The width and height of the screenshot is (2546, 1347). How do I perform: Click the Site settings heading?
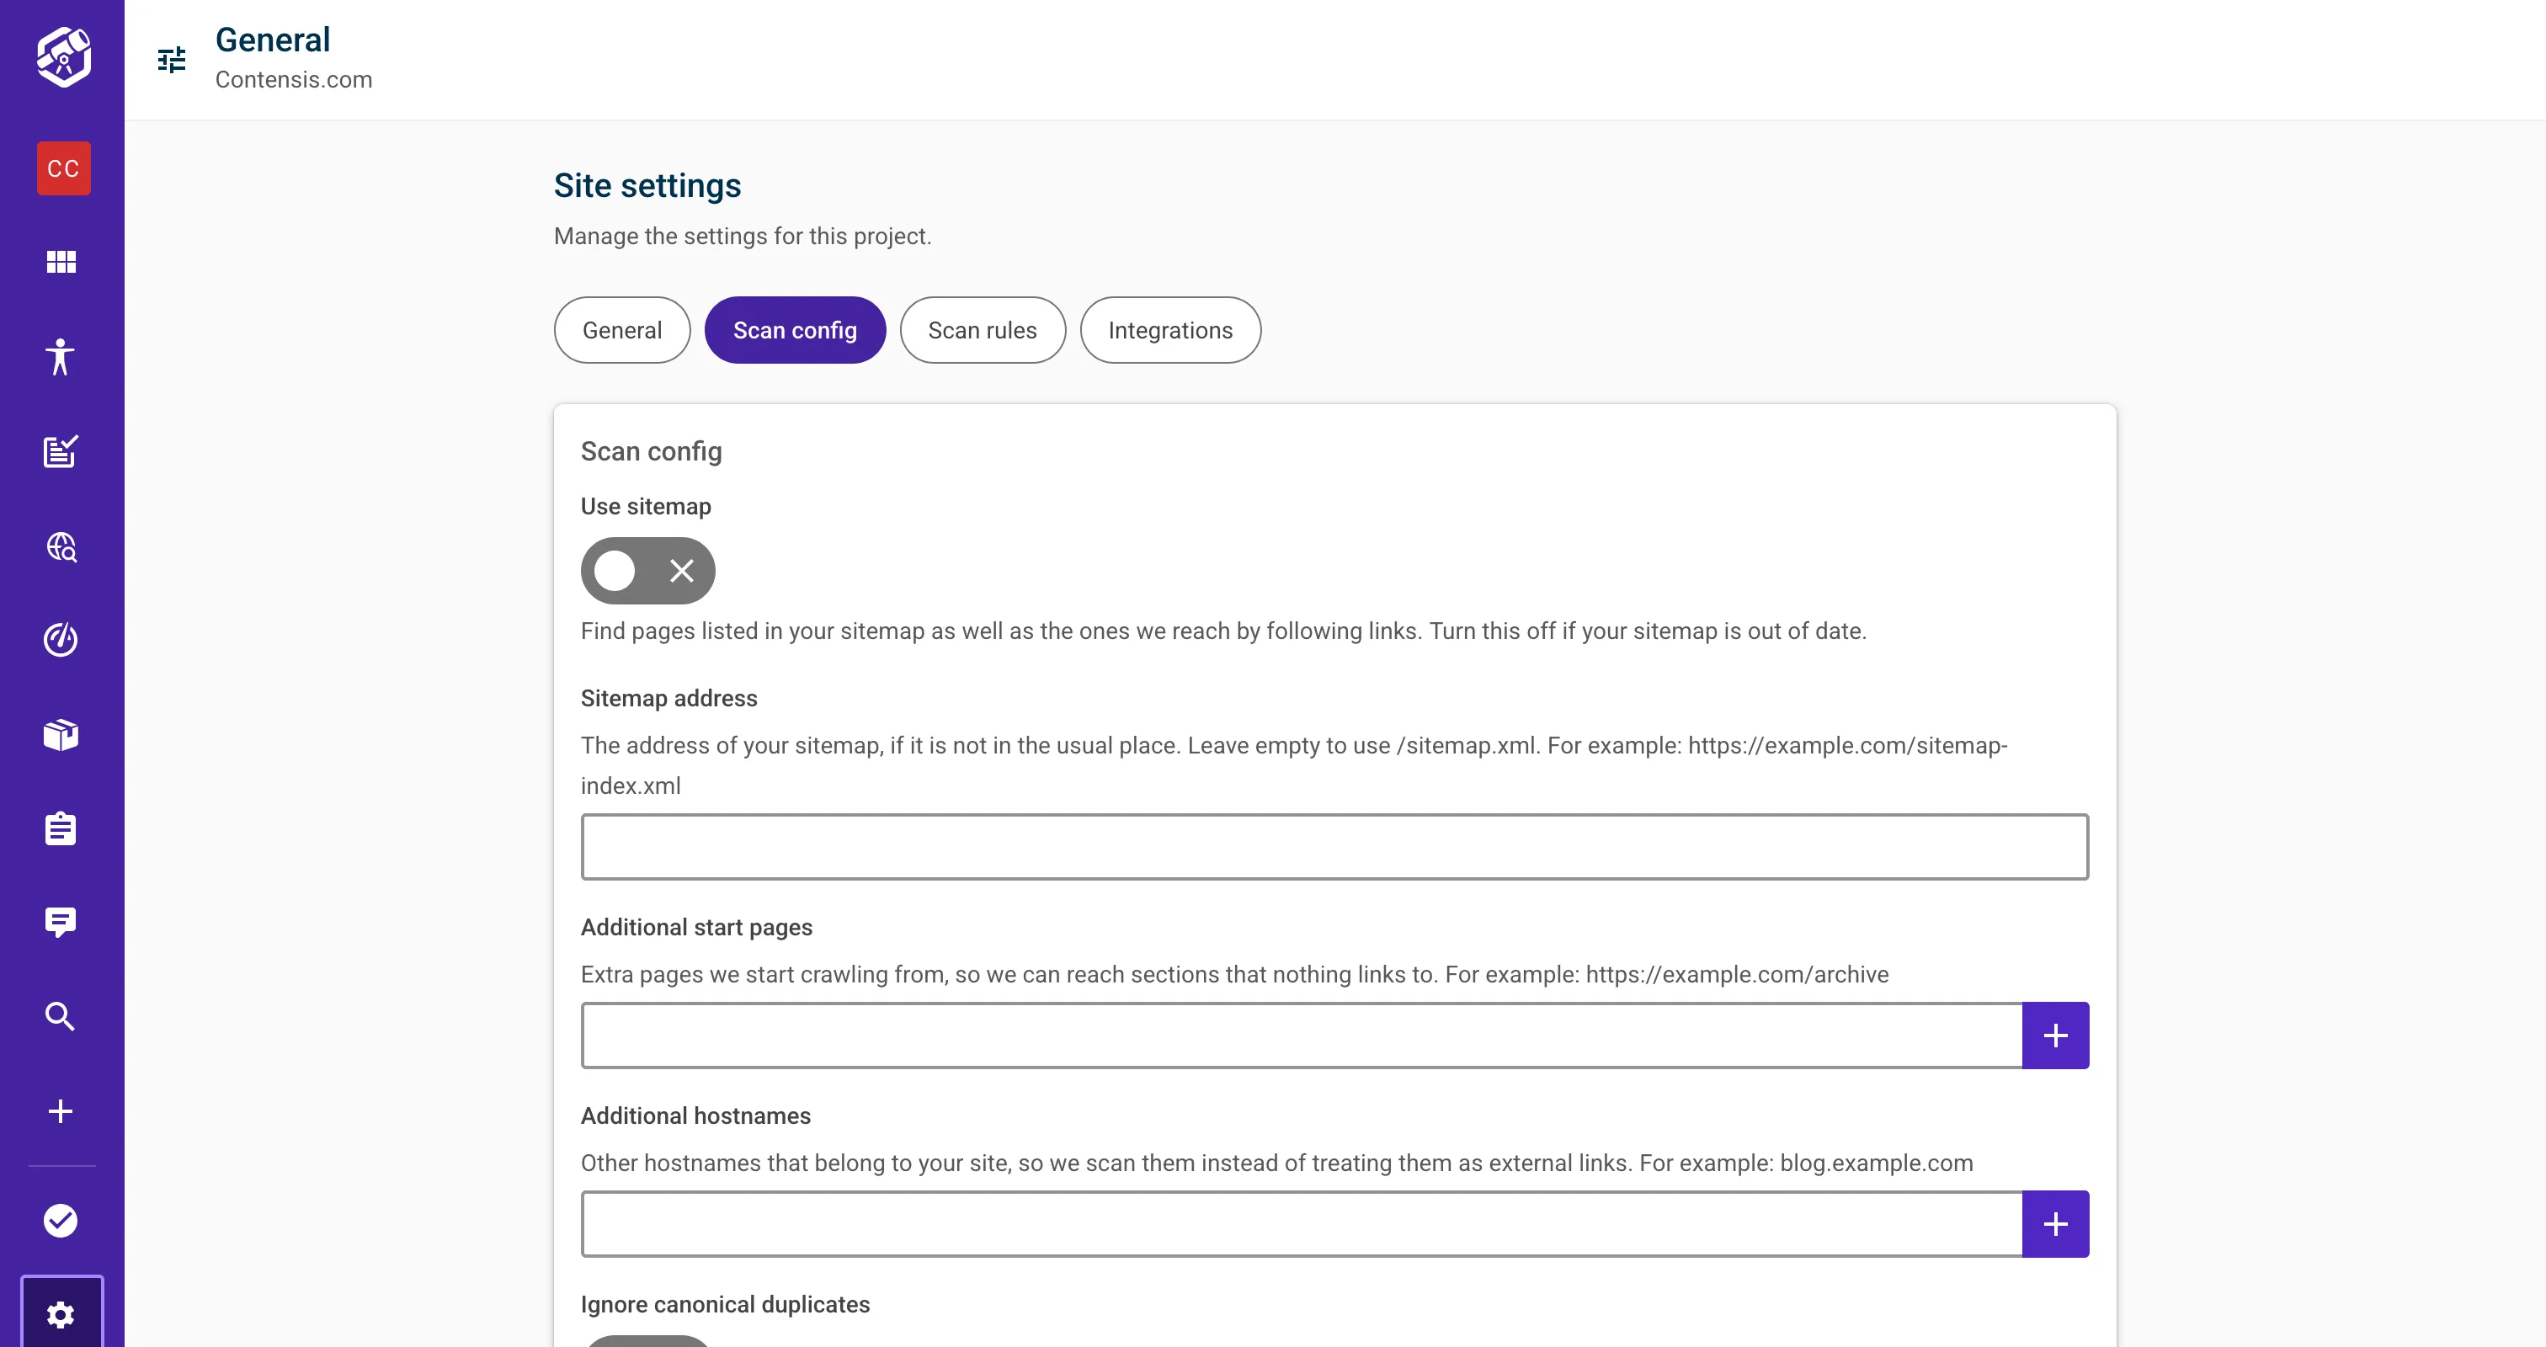[x=647, y=186]
